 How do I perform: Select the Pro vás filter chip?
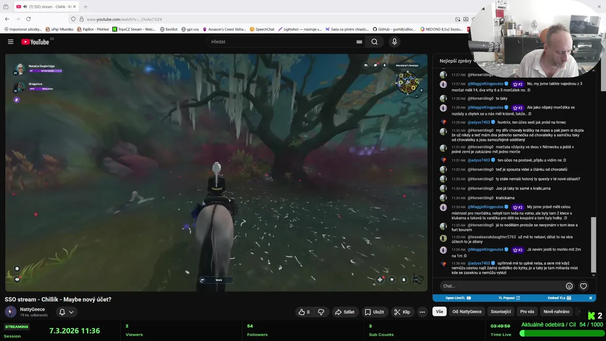(527, 312)
